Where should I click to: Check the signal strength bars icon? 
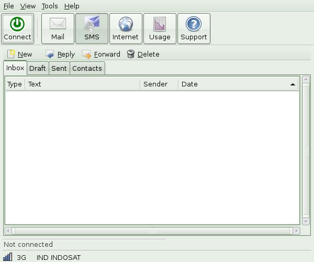tap(8, 257)
